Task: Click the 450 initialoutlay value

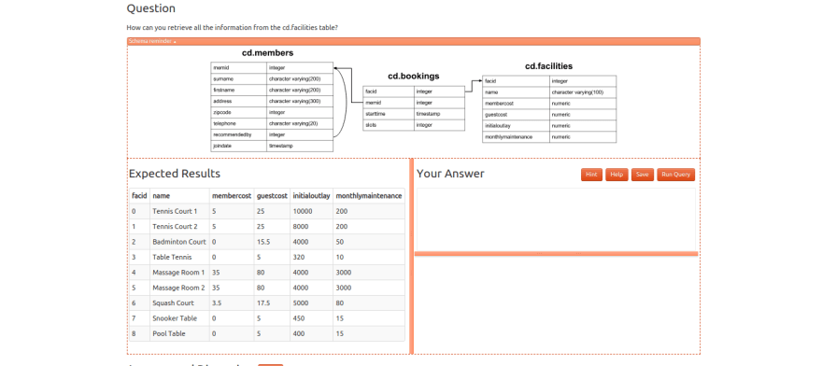Action: point(311,317)
